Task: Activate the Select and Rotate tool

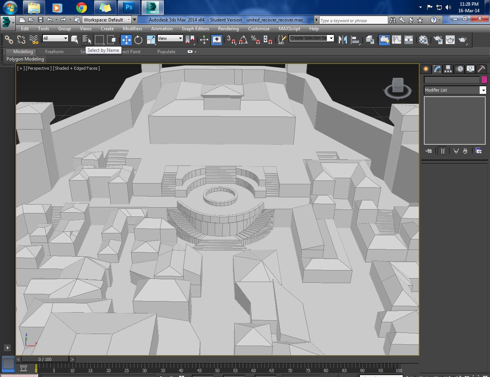Action: coord(138,39)
